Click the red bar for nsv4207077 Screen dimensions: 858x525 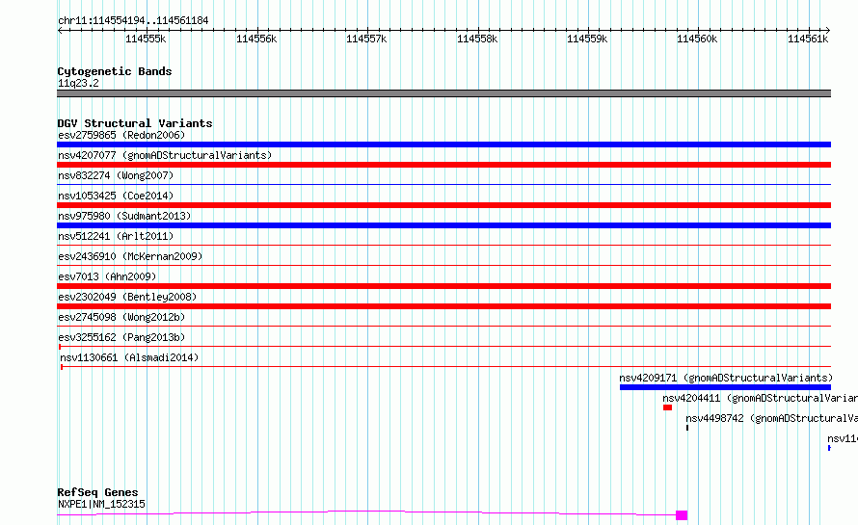click(443, 165)
